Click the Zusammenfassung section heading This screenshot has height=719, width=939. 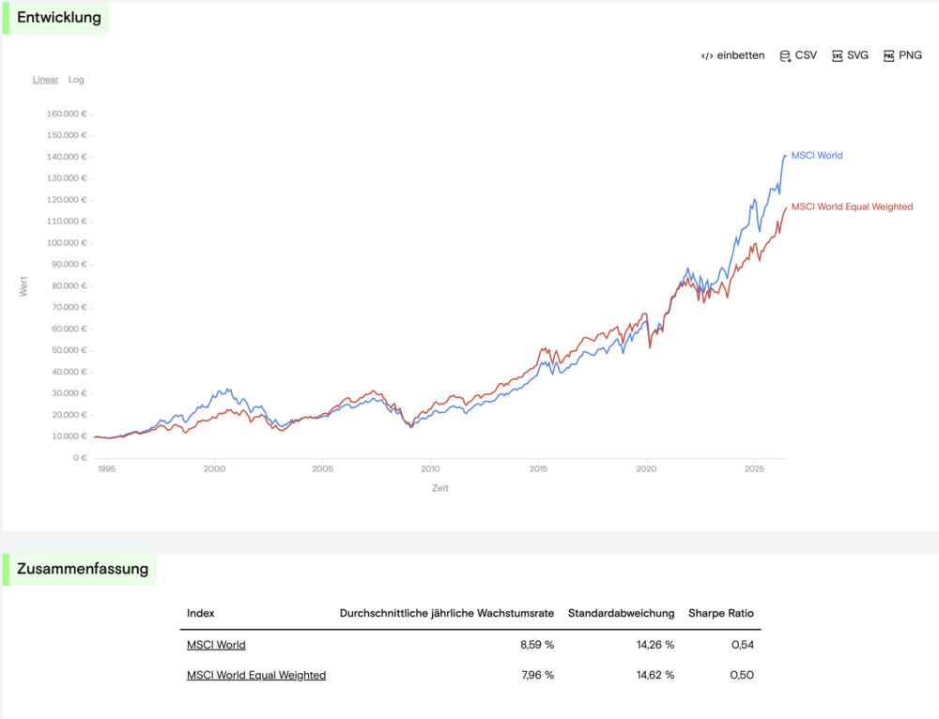(x=83, y=569)
